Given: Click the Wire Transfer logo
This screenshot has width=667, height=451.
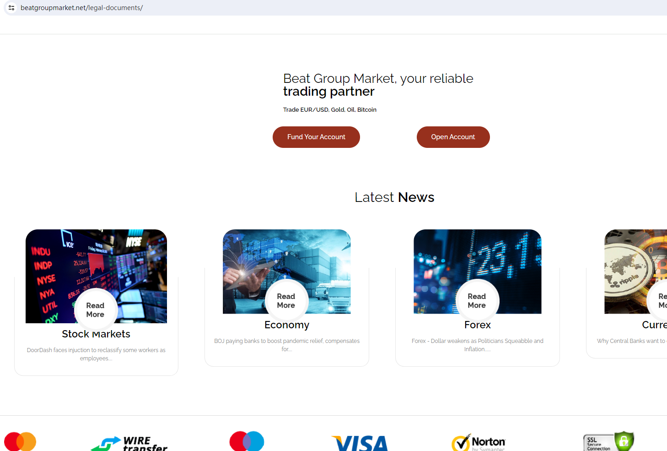Looking at the screenshot, I should click(x=129, y=443).
